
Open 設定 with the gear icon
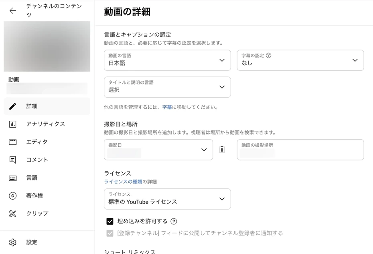pos(12,242)
